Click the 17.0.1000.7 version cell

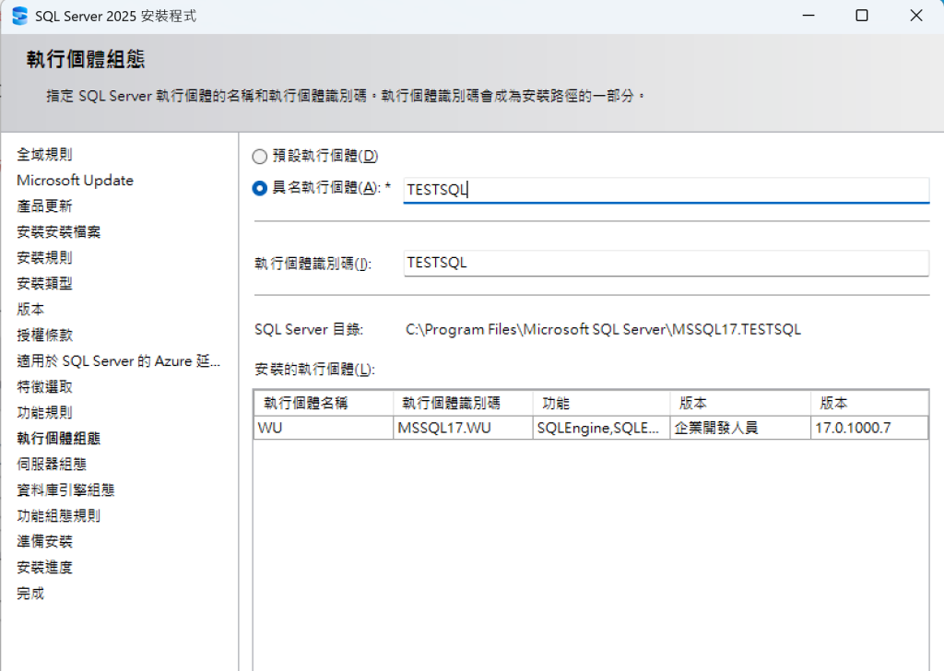pyautogui.click(x=869, y=428)
